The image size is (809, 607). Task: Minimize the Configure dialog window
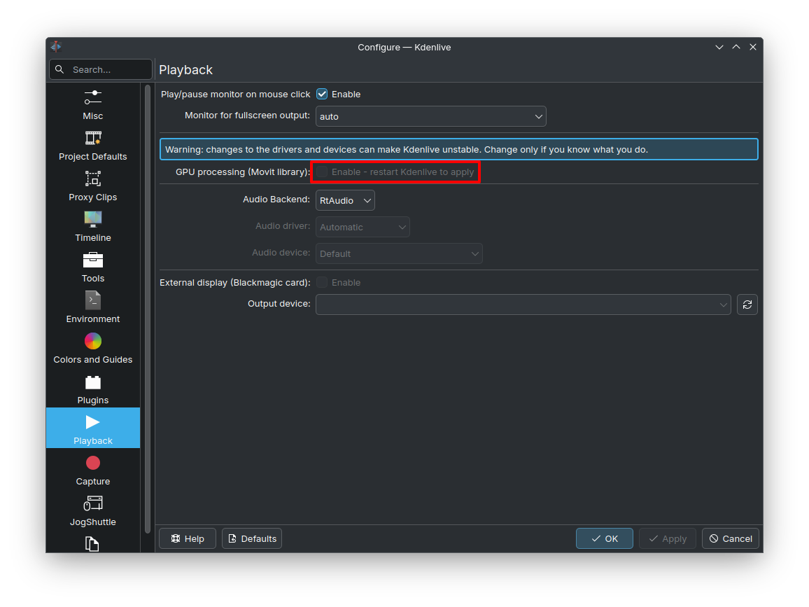(x=719, y=47)
